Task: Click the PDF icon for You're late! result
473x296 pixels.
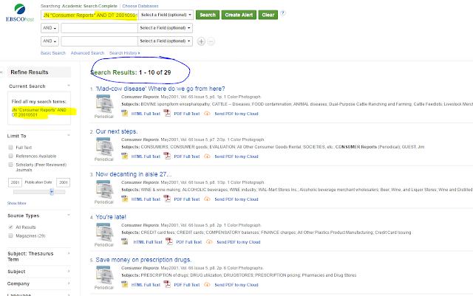Action: 169,241
